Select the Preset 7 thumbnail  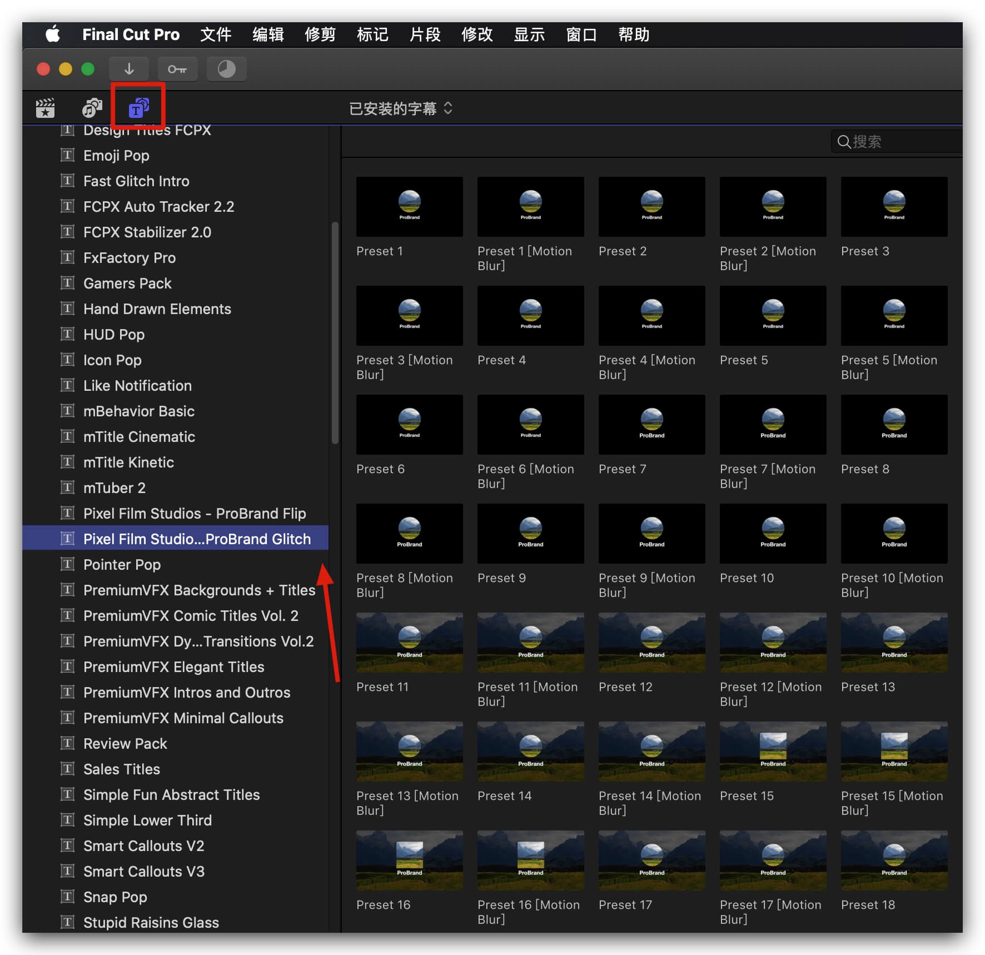(x=652, y=425)
